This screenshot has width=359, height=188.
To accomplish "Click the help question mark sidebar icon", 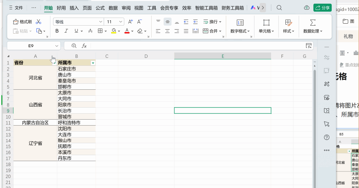I will 327,137.
